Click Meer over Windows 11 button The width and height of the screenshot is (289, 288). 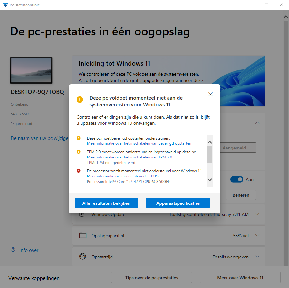[240, 278]
